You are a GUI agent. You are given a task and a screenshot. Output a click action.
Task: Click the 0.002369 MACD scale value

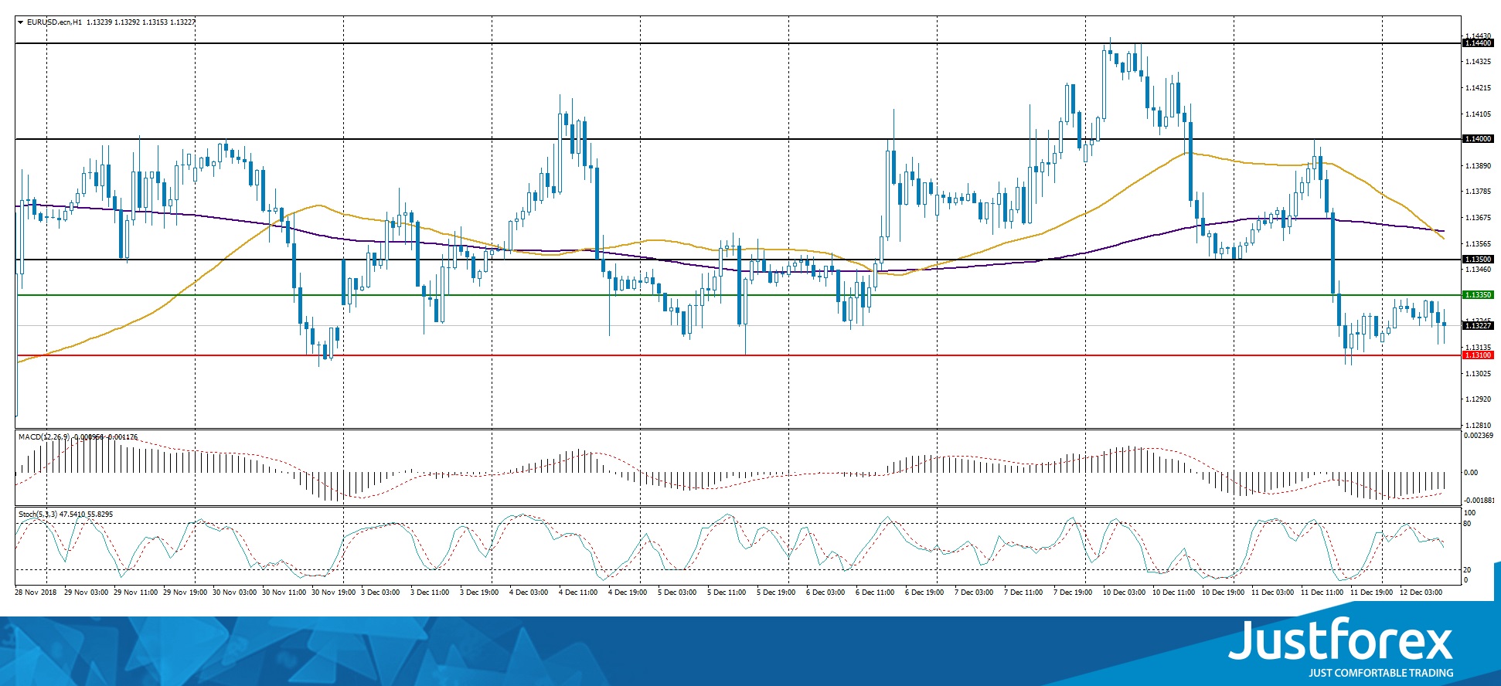(x=1479, y=436)
